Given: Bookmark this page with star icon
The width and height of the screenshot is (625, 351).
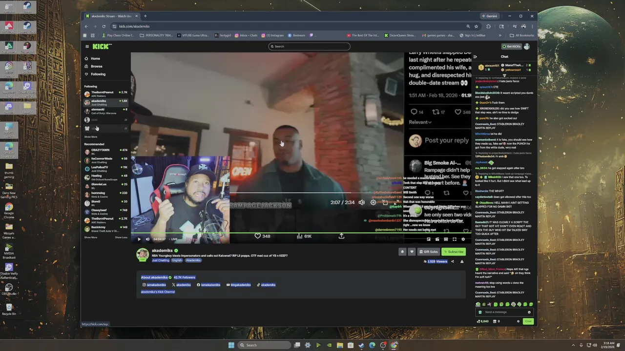Looking at the screenshot, I should 476,26.
